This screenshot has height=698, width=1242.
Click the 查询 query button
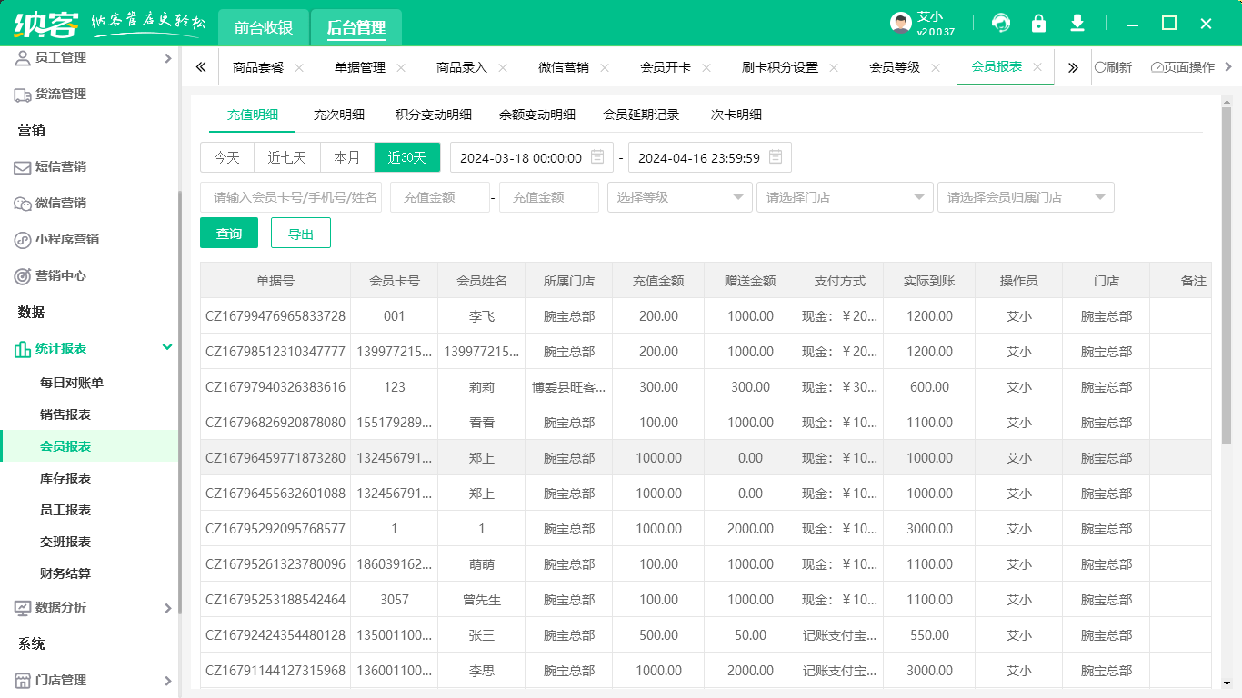pyautogui.click(x=229, y=233)
